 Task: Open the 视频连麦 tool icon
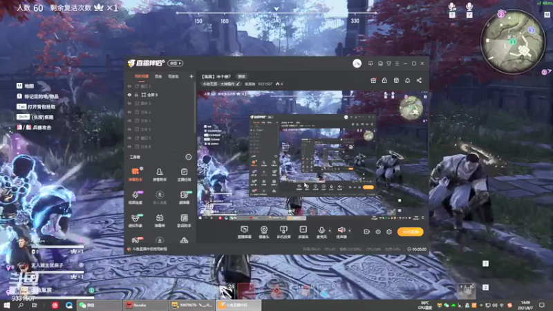135,198
